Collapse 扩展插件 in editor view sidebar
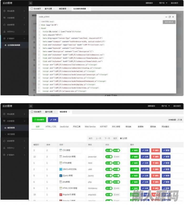 pyautogui.click(x=24, y=39)
